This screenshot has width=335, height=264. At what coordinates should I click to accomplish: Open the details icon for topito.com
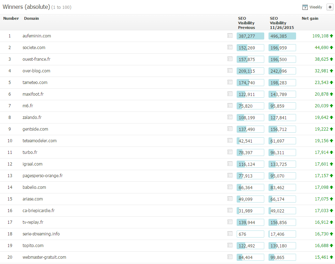coord(230,245)
